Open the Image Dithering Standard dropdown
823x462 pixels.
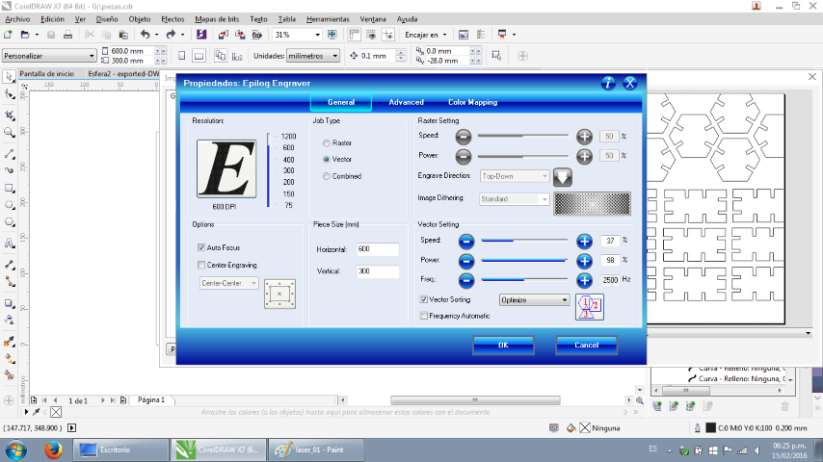(515, 199)
